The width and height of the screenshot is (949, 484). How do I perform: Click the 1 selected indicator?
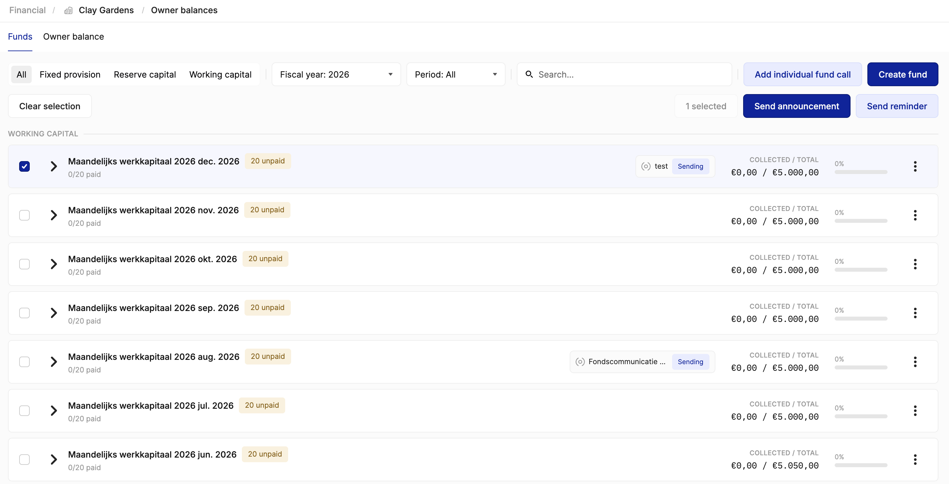(706, 106)
